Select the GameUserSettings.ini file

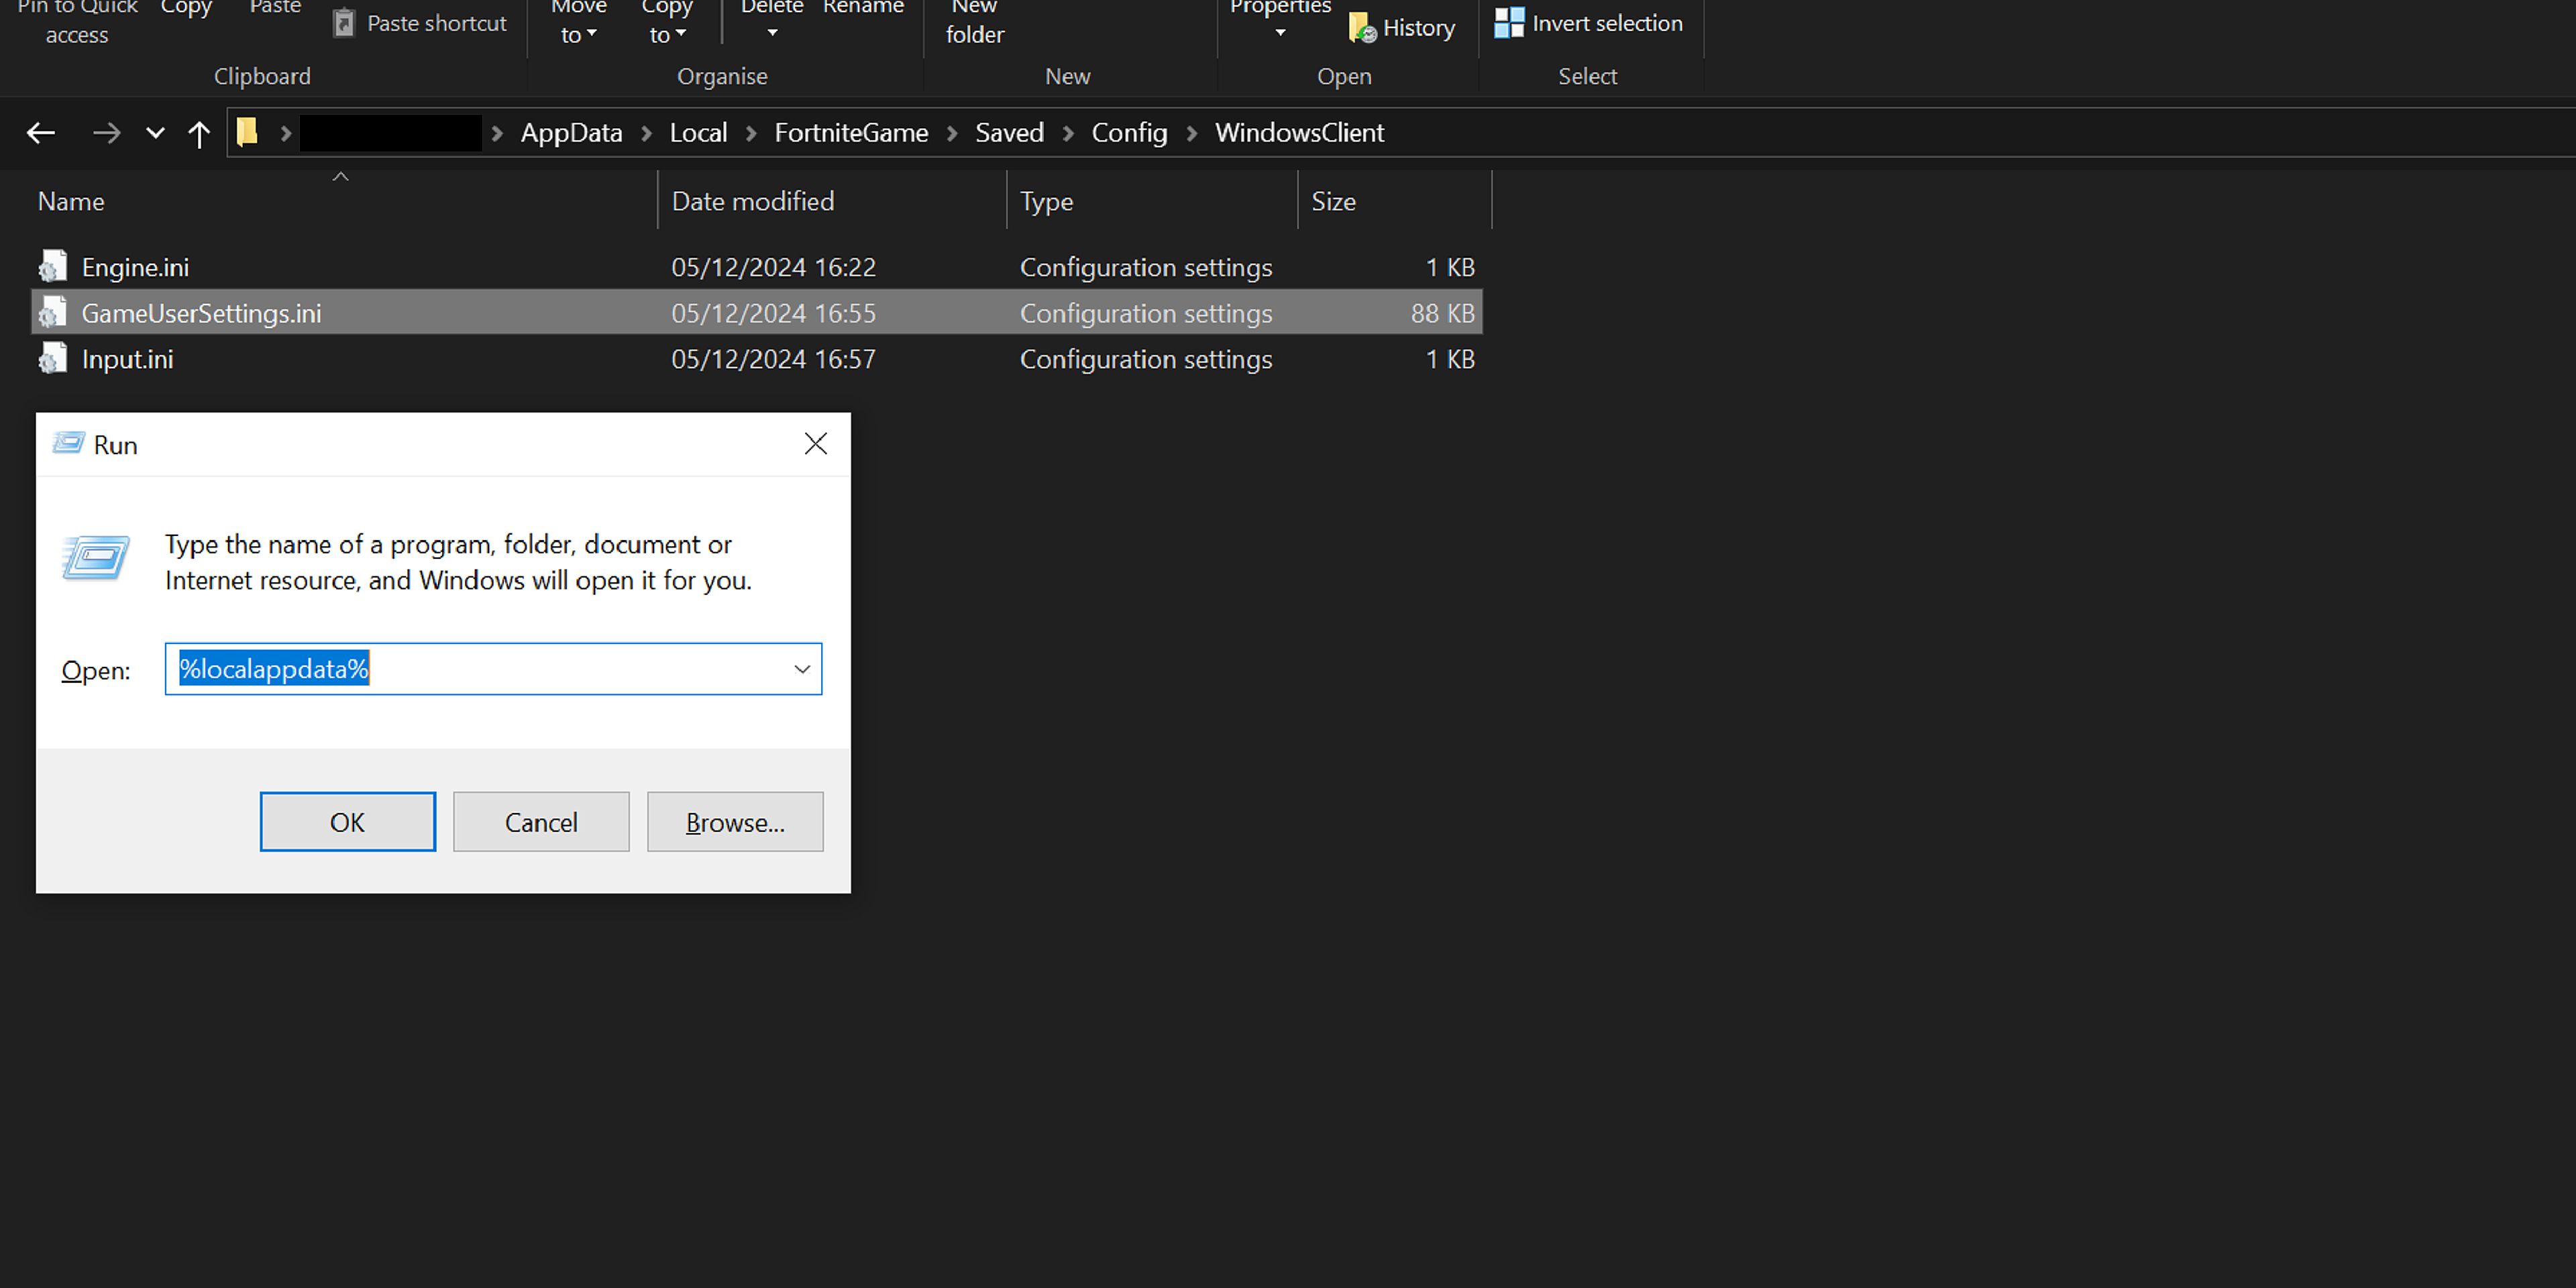[x=201, y=312]
